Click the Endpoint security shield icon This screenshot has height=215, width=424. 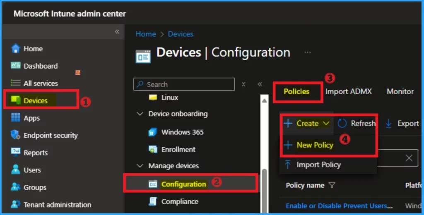[16, 135]
